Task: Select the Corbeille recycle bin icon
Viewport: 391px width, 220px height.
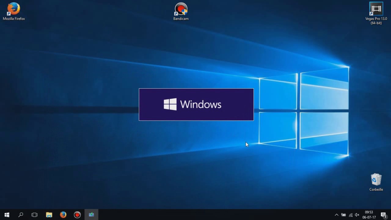Action: [x=376, y=182]
